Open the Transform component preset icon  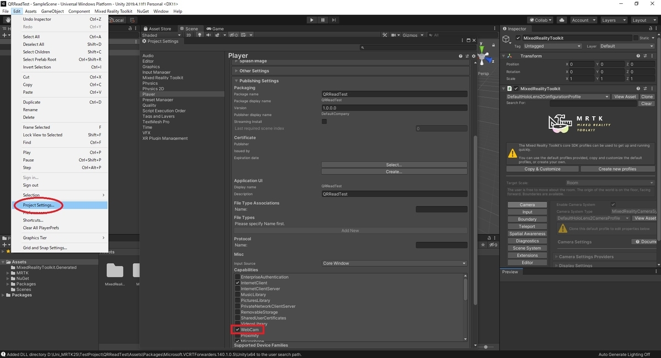pos(644,56)
